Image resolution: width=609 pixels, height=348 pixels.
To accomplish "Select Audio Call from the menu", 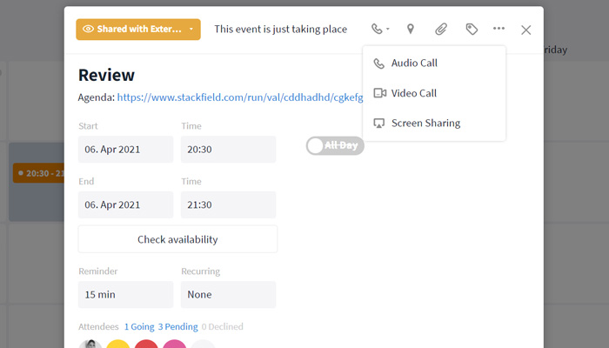I will 434,63.
